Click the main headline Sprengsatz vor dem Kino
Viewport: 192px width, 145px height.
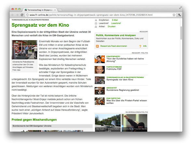pyautogui.click(x=40, y=25)
